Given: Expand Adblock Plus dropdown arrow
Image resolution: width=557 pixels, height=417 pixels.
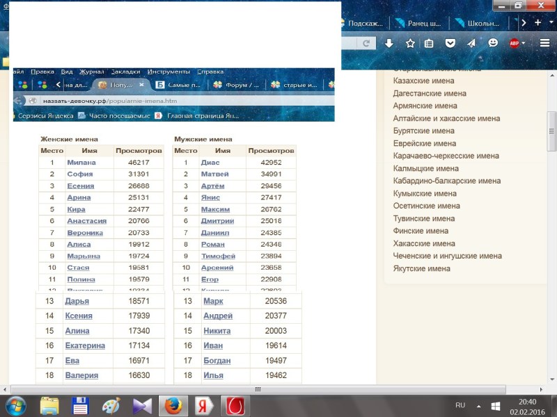Looking at the screenshot, I should (524, 43).
